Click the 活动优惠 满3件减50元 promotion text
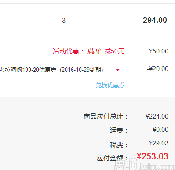This screenshot has width=175, height=170. pos(89,51)
